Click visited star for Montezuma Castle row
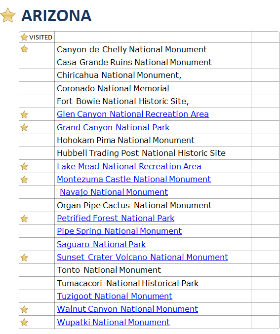280x334 pixels. coord(24,180)
